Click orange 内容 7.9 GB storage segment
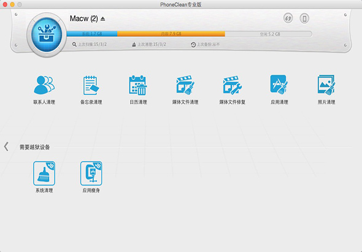 [171, 34]
